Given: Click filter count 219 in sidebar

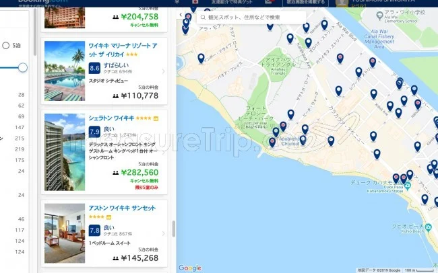Looking at the screenshot, I should (x=20, y=149).
